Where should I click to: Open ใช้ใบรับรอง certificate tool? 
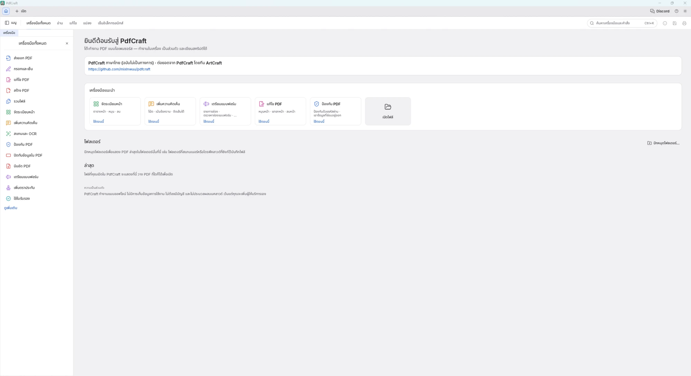37,198
